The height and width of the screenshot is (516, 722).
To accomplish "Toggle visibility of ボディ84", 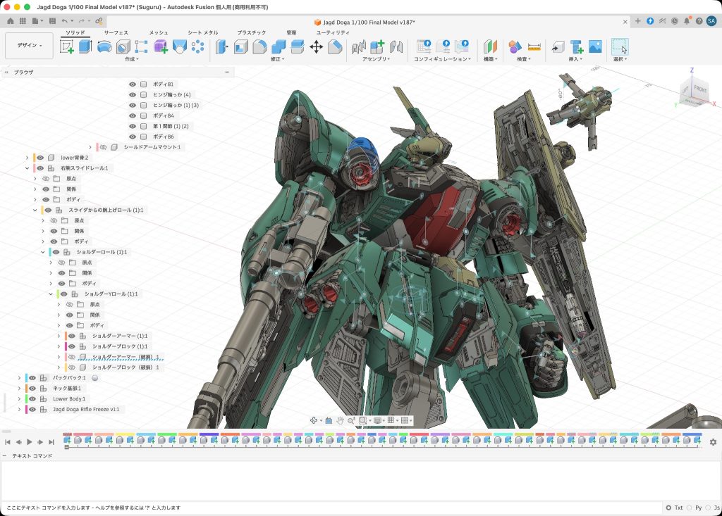I will point(133,116).
